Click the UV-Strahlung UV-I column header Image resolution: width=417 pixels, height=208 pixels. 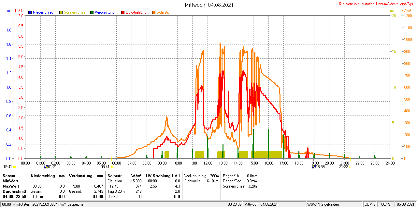pos(163,176)
